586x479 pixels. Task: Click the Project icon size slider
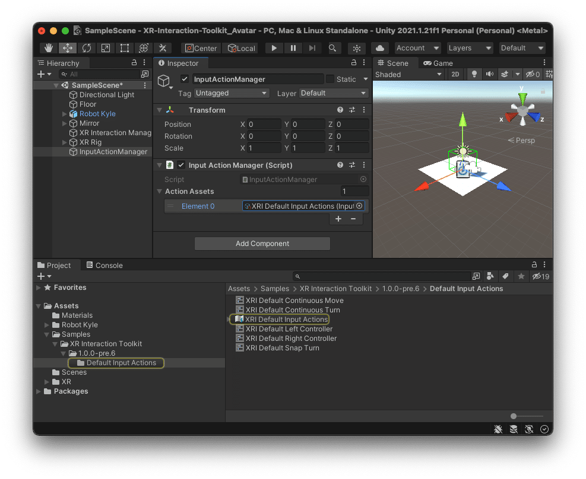coord(514,416)
